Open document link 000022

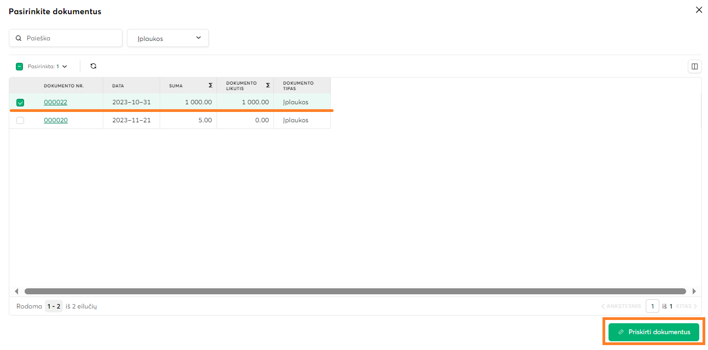[55, 102]
